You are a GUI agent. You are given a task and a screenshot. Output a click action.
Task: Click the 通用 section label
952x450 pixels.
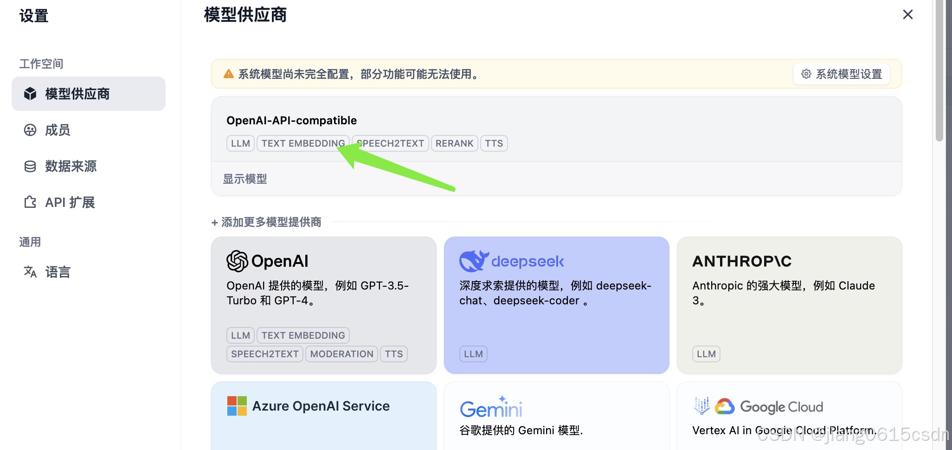tap(30, 242)
